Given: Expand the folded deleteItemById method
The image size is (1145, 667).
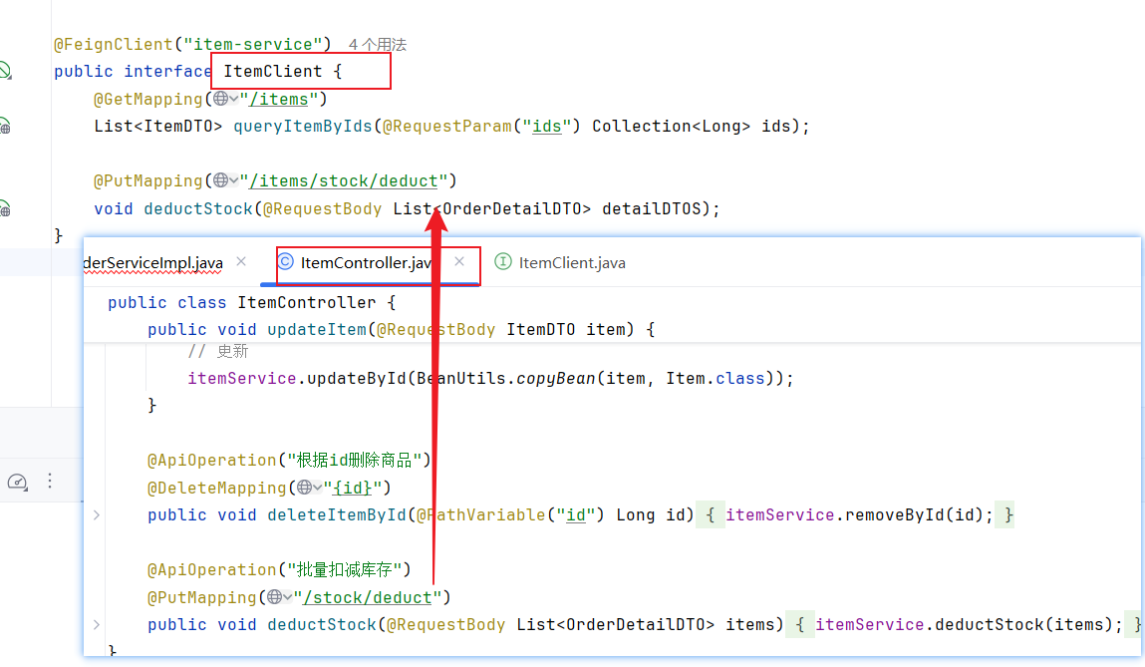Looking at the screenshot, I should point(97,515).
